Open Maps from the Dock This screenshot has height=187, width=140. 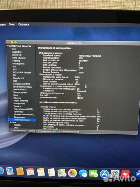tap(62, 173)
